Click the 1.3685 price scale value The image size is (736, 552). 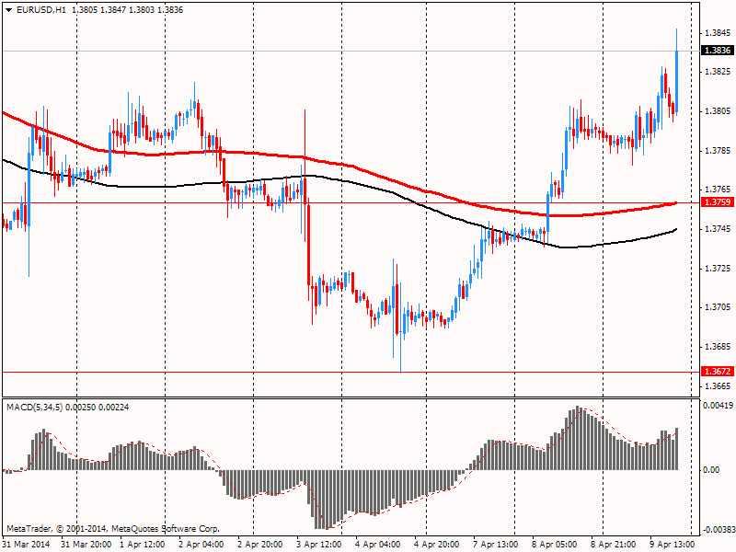coord(718,347)
